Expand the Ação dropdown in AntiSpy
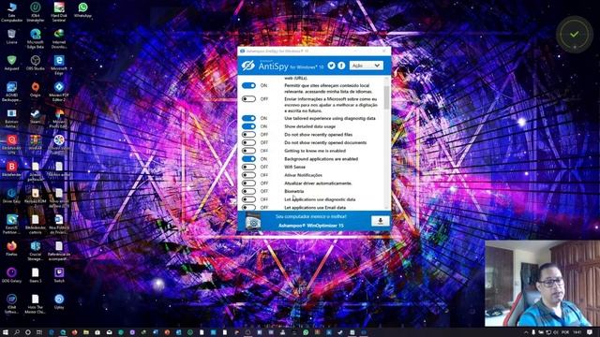 click(x=366, y=66)
